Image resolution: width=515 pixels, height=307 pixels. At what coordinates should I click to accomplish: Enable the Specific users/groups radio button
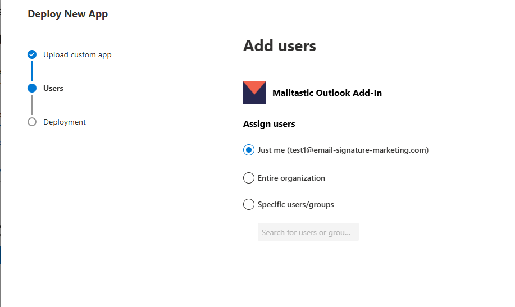(x=249, y=204)
